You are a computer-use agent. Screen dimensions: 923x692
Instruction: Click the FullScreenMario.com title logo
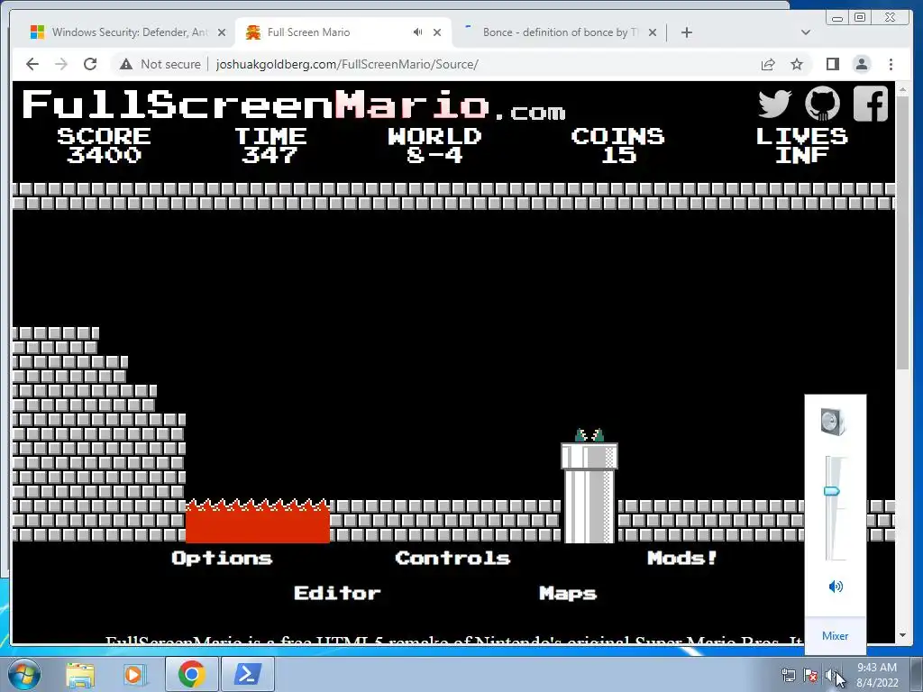(293, 105)
